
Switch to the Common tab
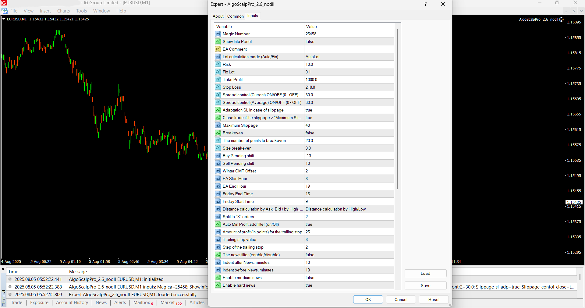235,16
